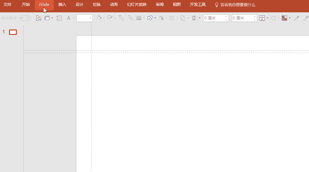Click the line weight icon
Screen dimensions: 309x172
coord(139,18)
